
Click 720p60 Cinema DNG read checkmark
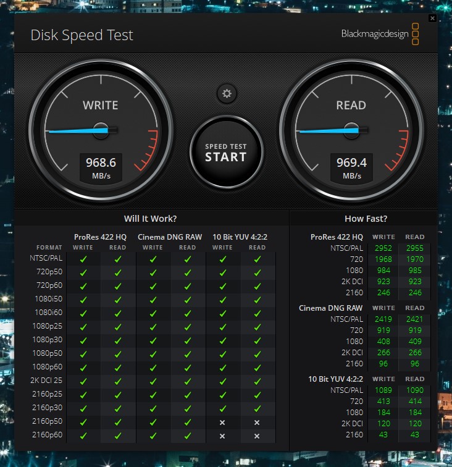click(x=188, y=286)
